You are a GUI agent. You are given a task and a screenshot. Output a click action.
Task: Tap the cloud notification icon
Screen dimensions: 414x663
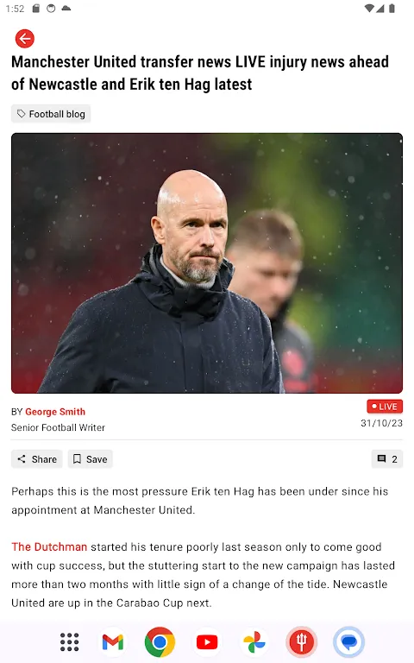tap(66, 9)
